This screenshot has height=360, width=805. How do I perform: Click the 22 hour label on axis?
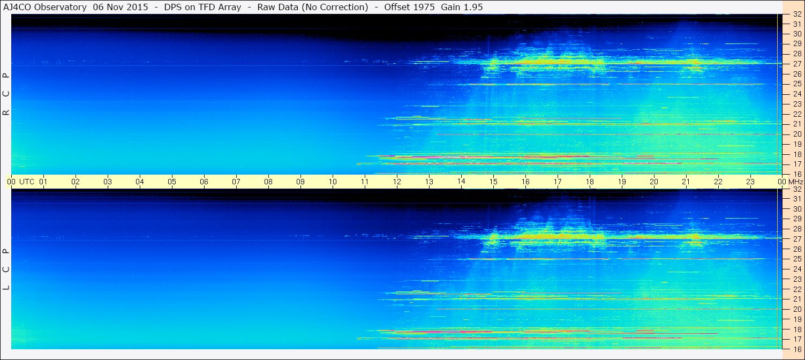[718, 182]
